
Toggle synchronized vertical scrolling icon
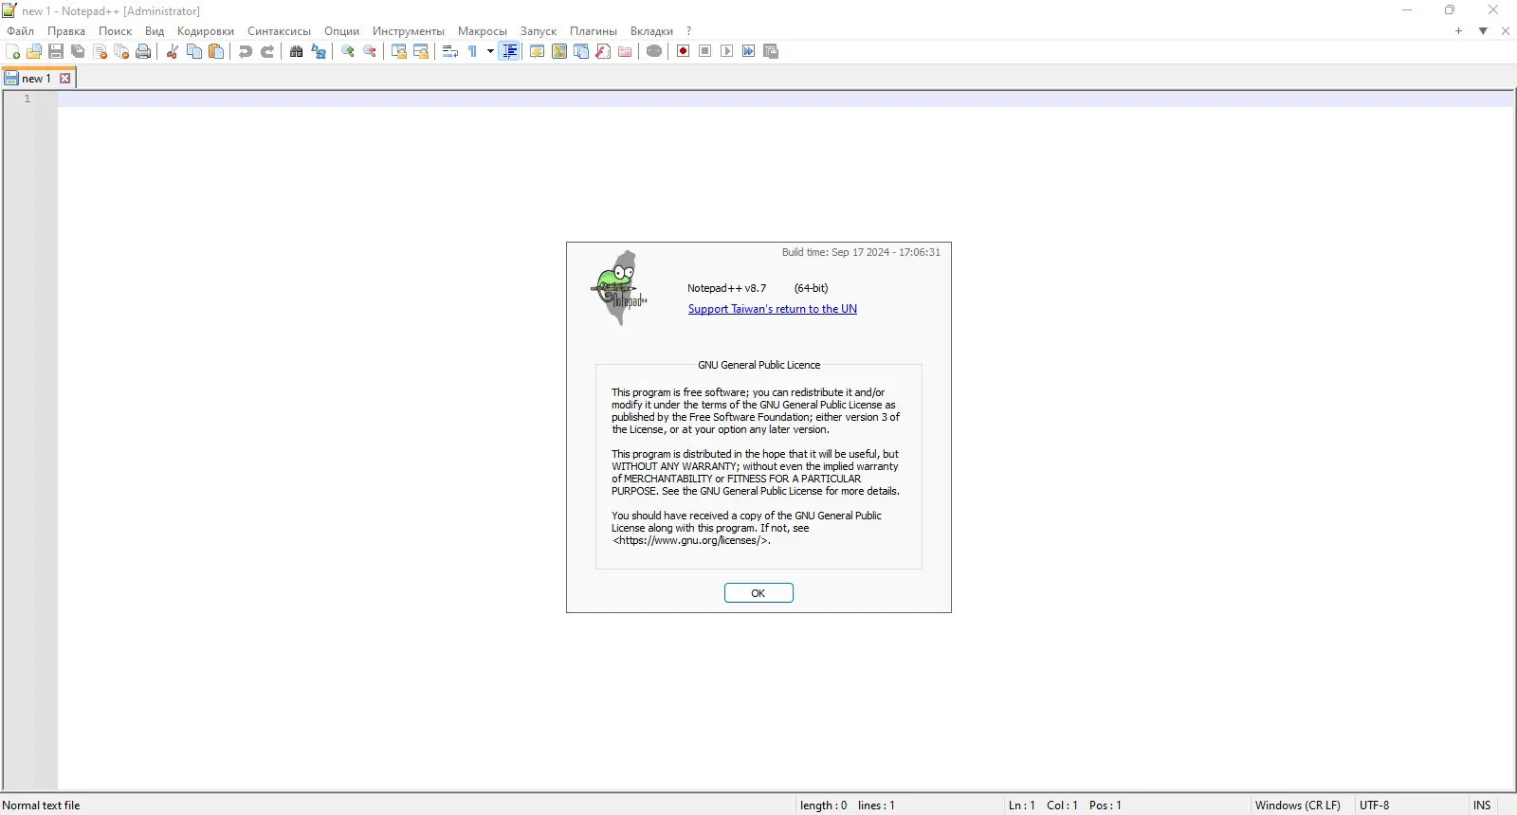click(x=399, y=51)
